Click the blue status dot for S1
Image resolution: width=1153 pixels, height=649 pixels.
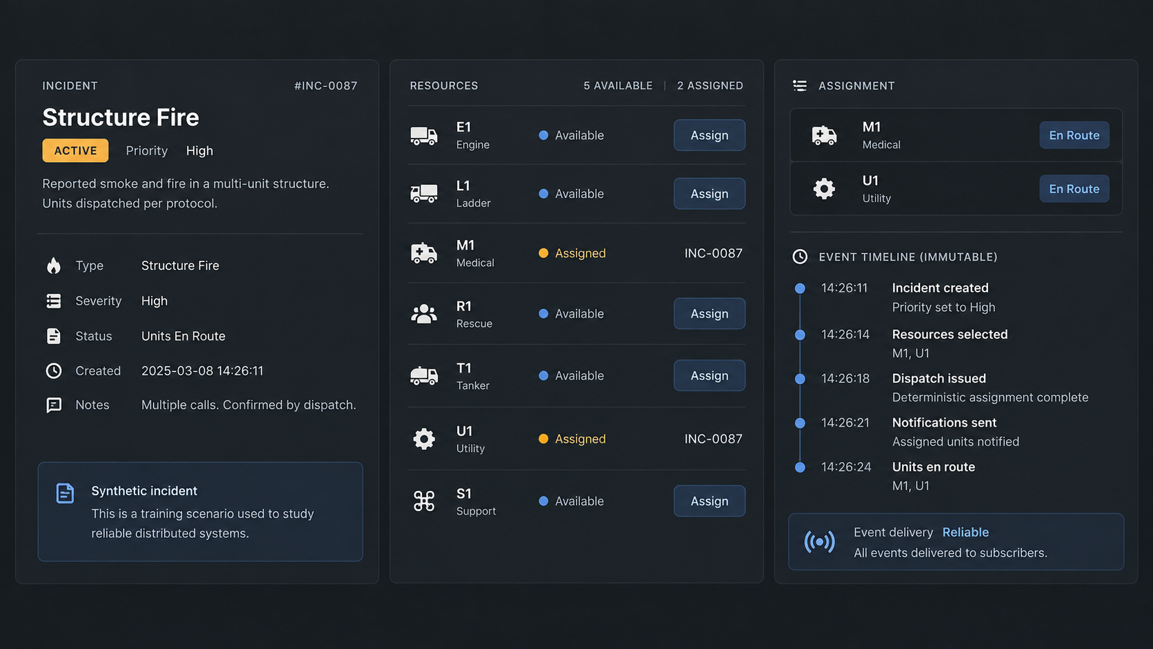coord(543,501)
